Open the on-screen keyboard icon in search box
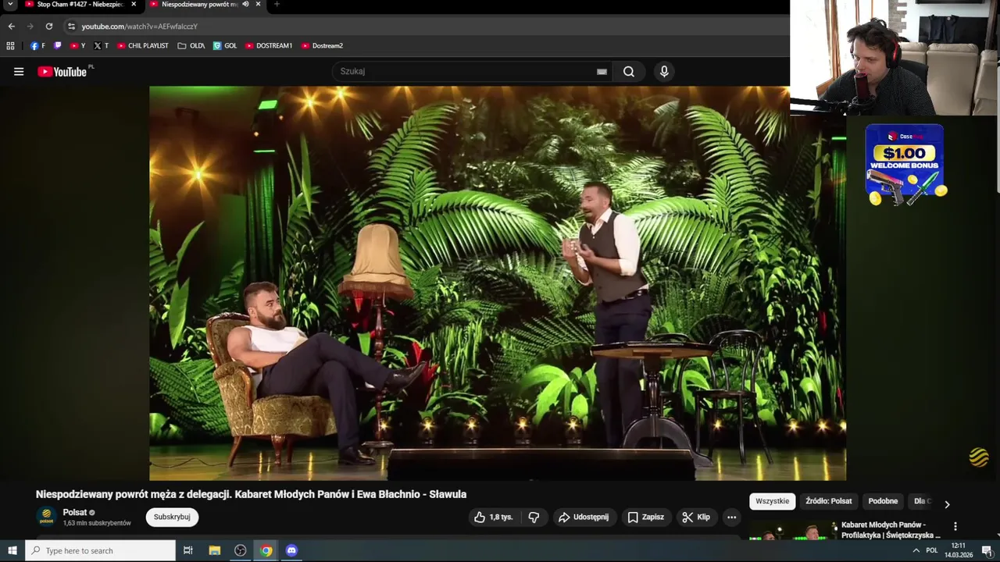 [x=602, y=72]
